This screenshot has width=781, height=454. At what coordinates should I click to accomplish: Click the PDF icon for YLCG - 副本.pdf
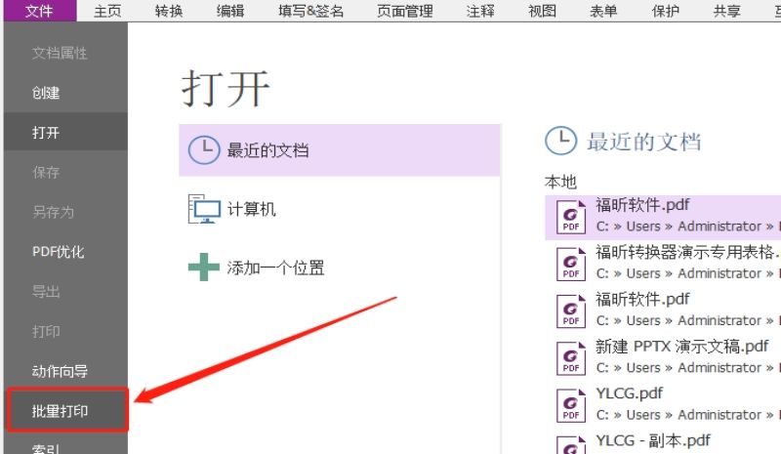tap(571, 445)
